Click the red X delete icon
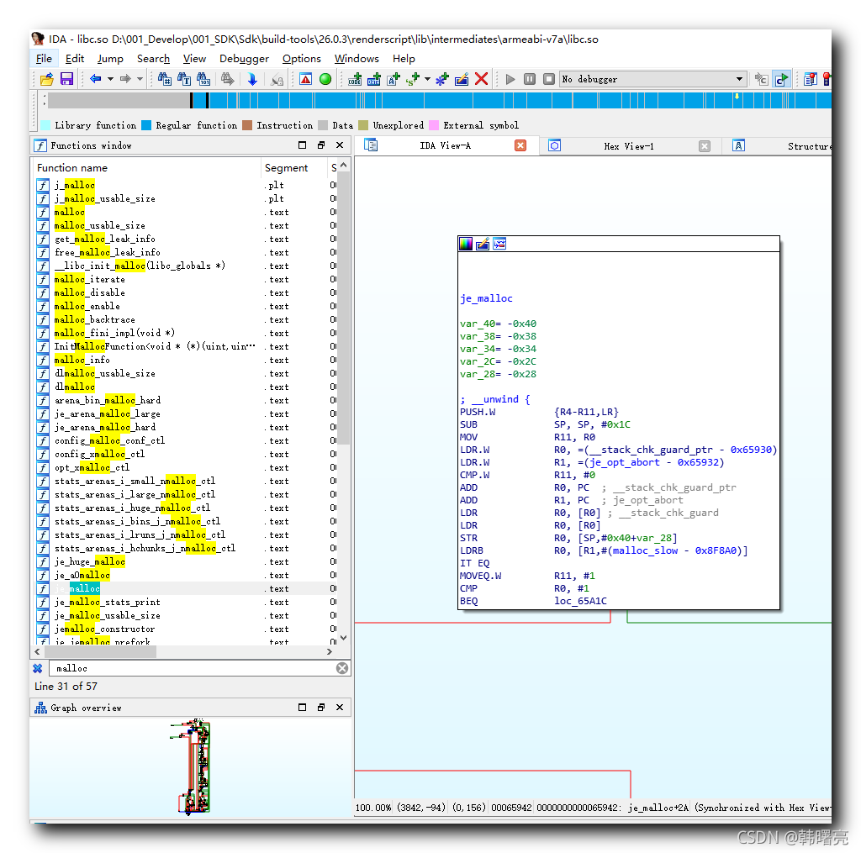Image resolution: width=861 pixels, height=853 pixels. (x=481, y=79)
